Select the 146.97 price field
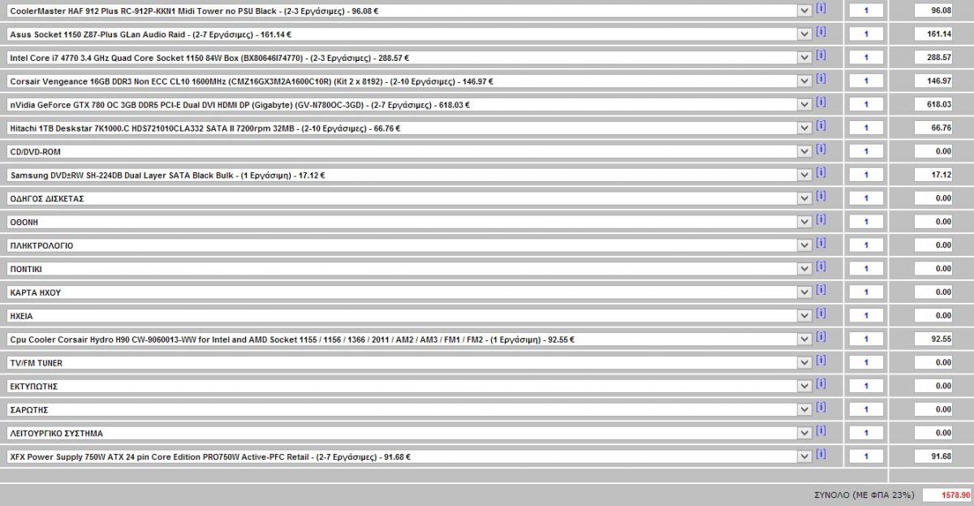Viewport: 974px width, 506px height. [933, 81]
